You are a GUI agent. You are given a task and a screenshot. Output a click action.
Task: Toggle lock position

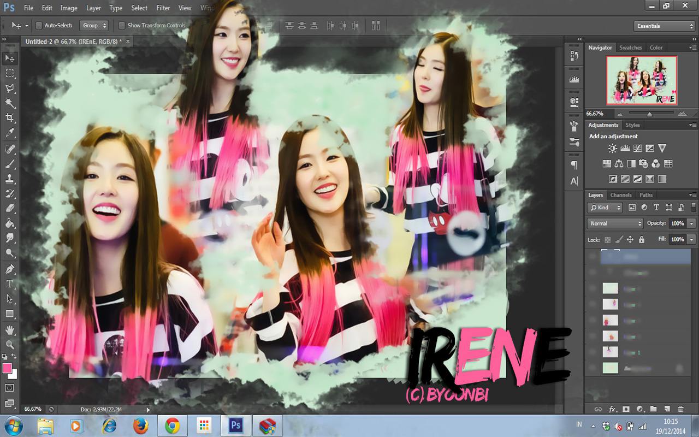point(630,239)
